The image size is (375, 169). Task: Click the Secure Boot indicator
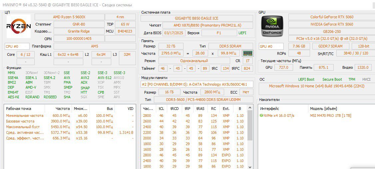332,79
